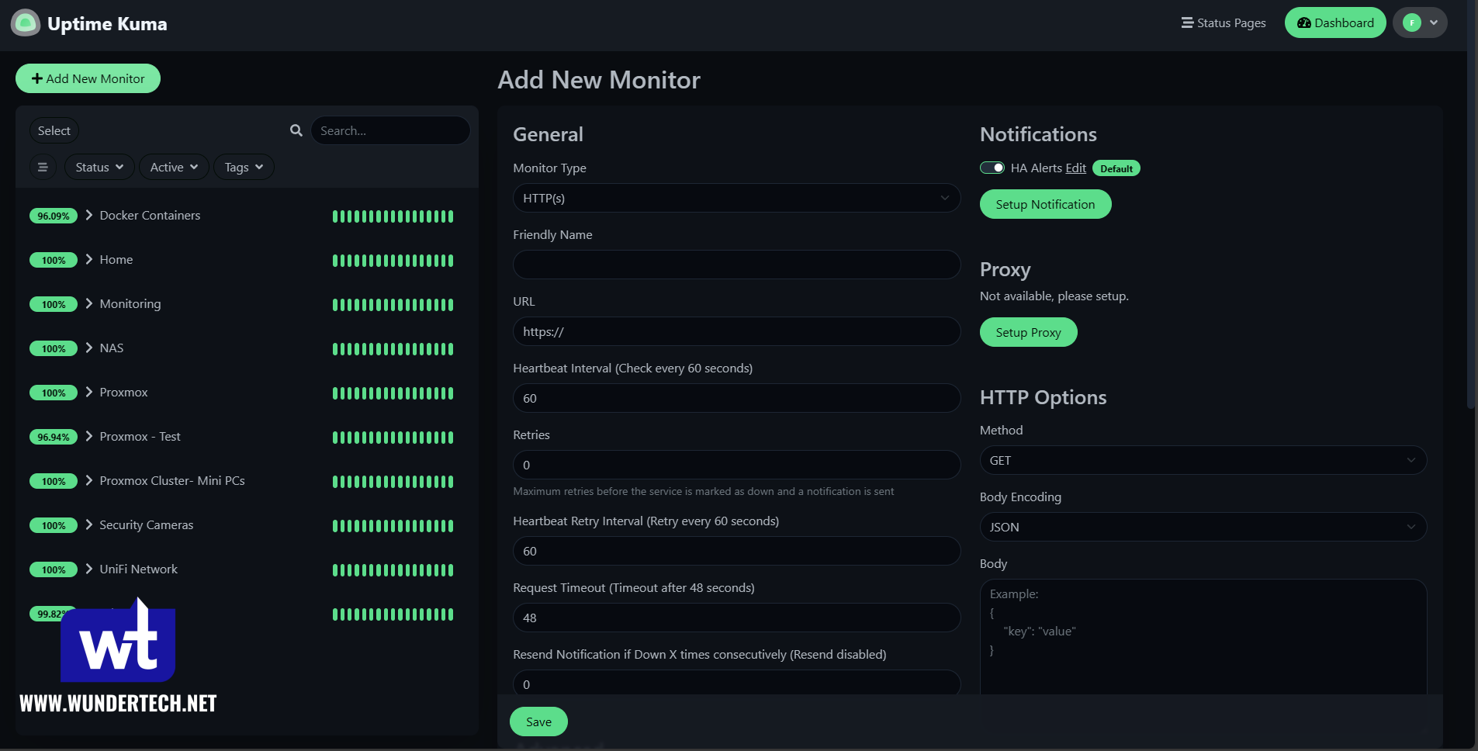
Task: Open the Tags filter dropdown
Action: click(x=244, y=167)
